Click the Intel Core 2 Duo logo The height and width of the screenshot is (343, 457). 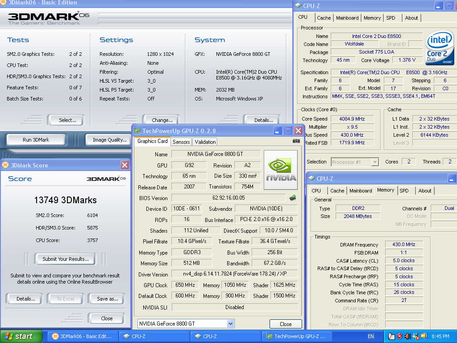pos(440,48)
